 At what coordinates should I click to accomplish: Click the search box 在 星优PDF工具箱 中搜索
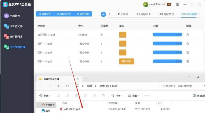[182, 86]
